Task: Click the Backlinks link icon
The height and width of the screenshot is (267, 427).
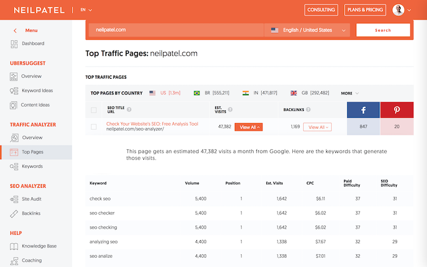Action: 14,213
